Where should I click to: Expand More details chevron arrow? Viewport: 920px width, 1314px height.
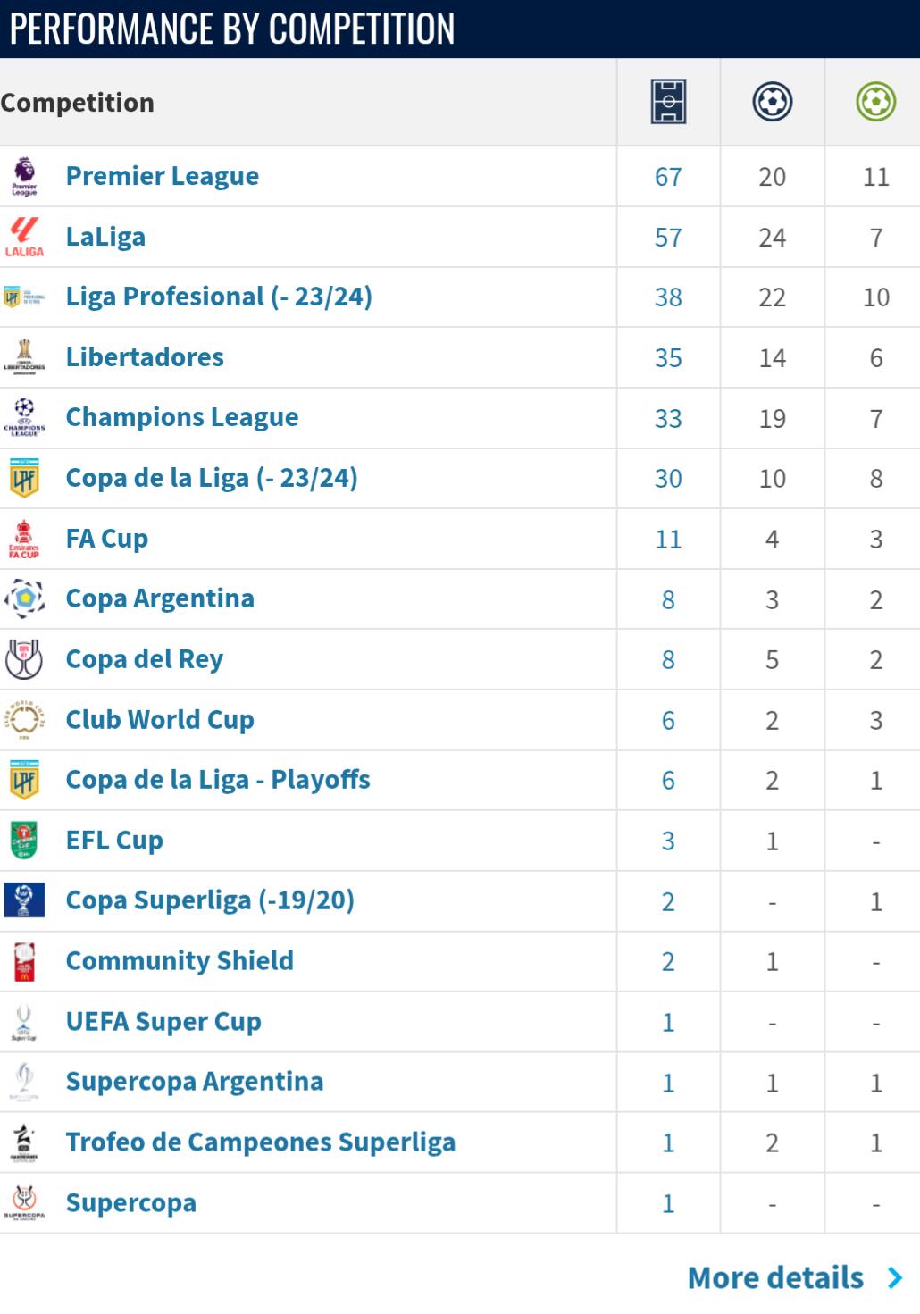pyautogui.click(x=895, y=1278)
